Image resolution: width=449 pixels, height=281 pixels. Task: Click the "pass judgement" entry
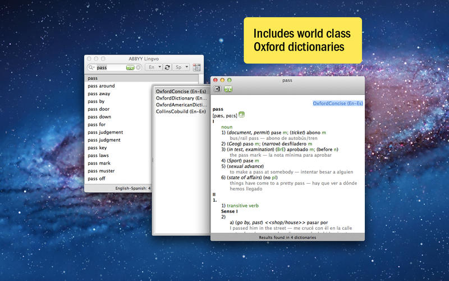[x=106, y=132]
